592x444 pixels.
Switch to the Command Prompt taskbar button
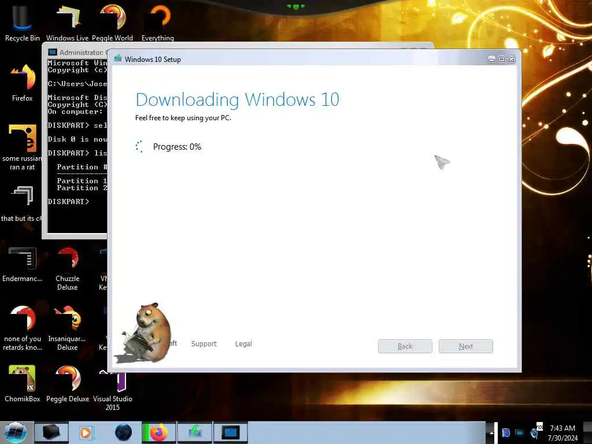click(x=231, y=432)
